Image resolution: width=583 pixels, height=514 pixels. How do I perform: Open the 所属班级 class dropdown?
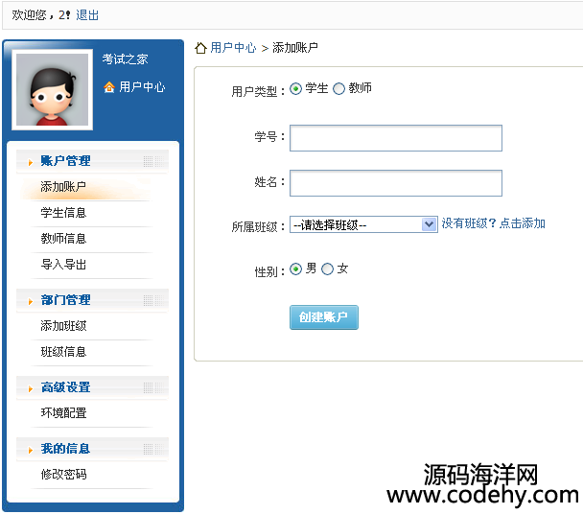pyautogui.click(x=363, y=224)
